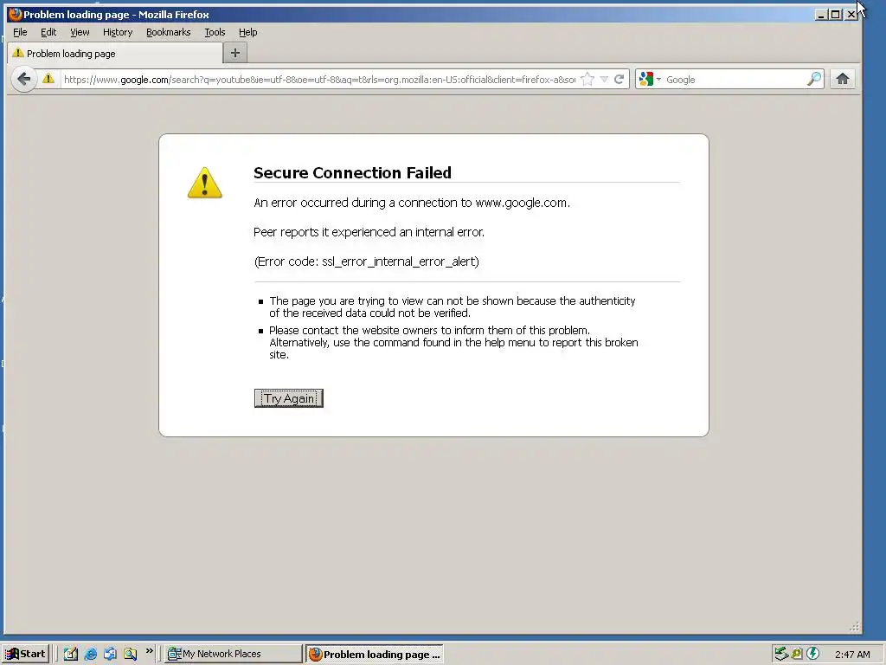Screen dimensions: 886x665
Task: Go to the Home page icon
Action: click(843, 79)
